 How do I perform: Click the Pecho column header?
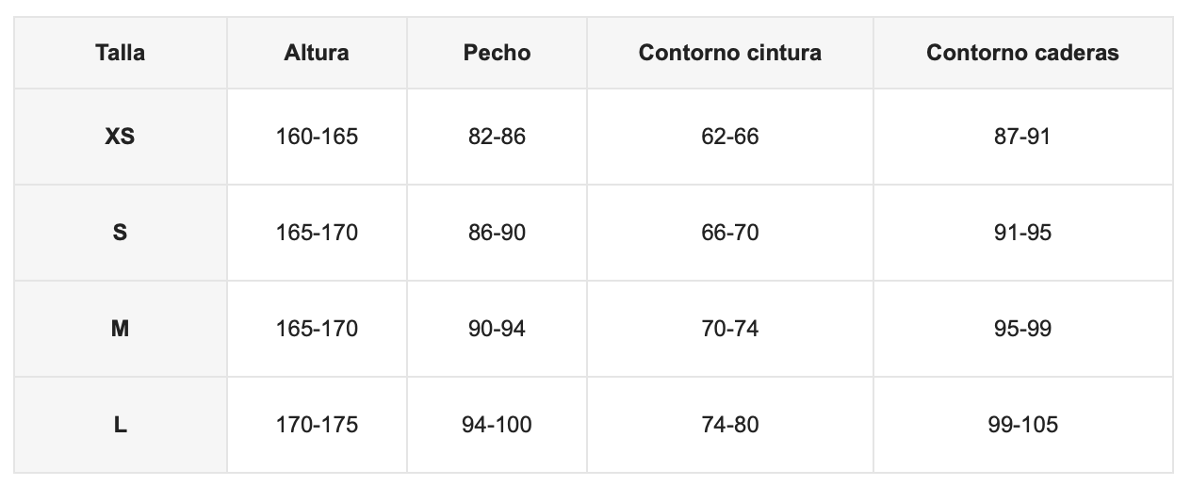pyautogui.click(x=497, y=53)
